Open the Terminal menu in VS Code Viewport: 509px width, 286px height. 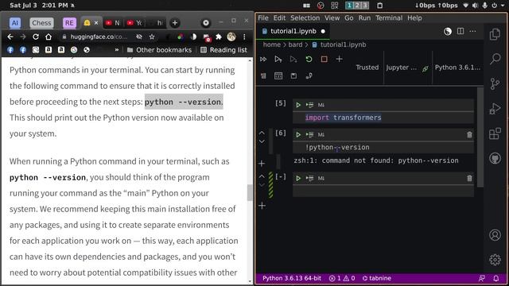[x=389, y=18]
